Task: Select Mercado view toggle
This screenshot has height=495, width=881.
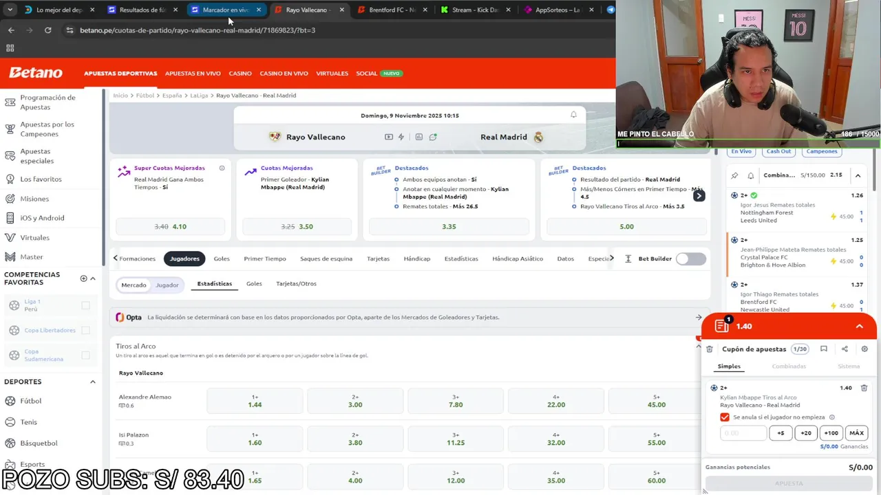Action: [134, 285]
